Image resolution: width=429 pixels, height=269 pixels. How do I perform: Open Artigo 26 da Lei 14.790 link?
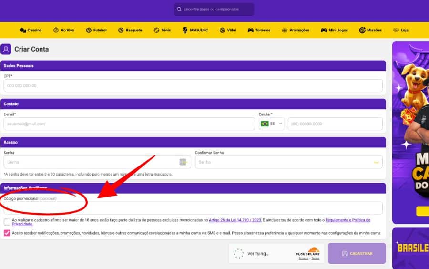(x=235, y=220)
